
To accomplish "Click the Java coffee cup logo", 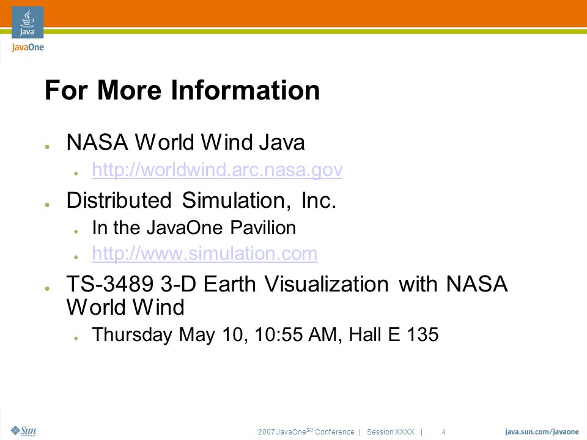I will click(x=28, y=22).
